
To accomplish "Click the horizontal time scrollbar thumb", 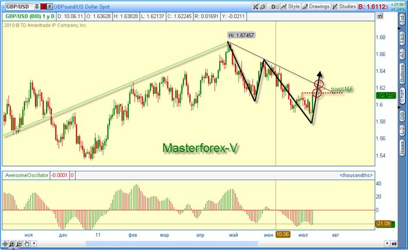I will click(172, 244).
